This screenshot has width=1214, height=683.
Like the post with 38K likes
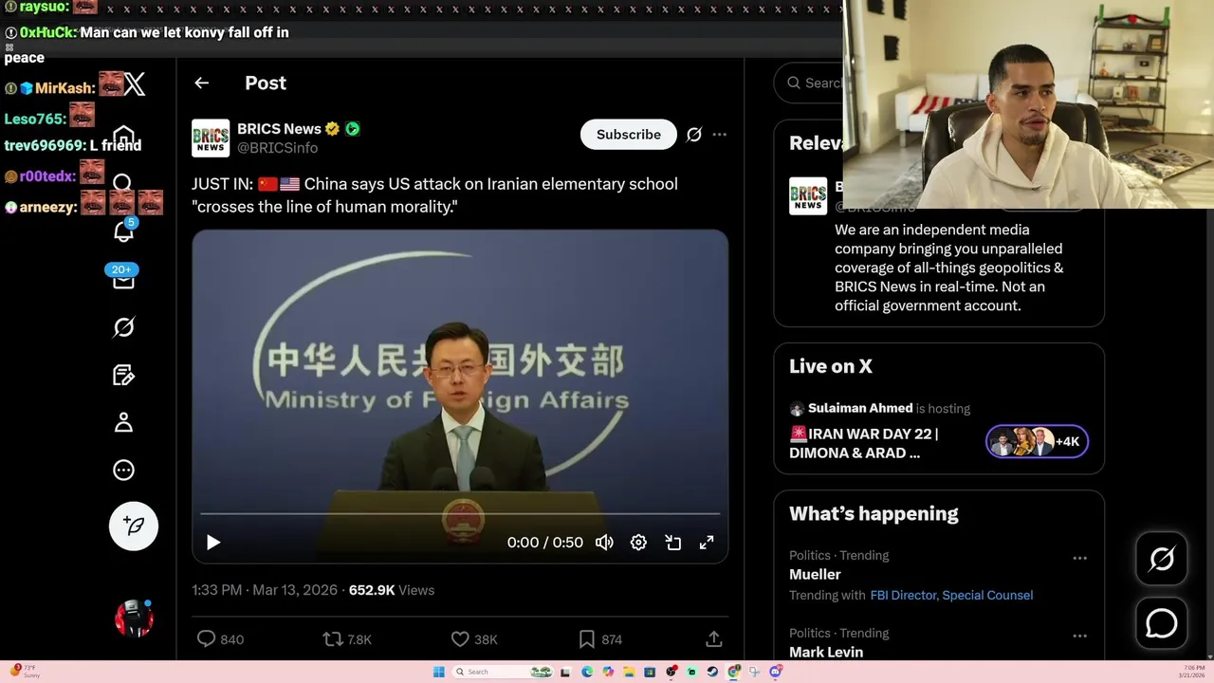click(x=474, y=639)
